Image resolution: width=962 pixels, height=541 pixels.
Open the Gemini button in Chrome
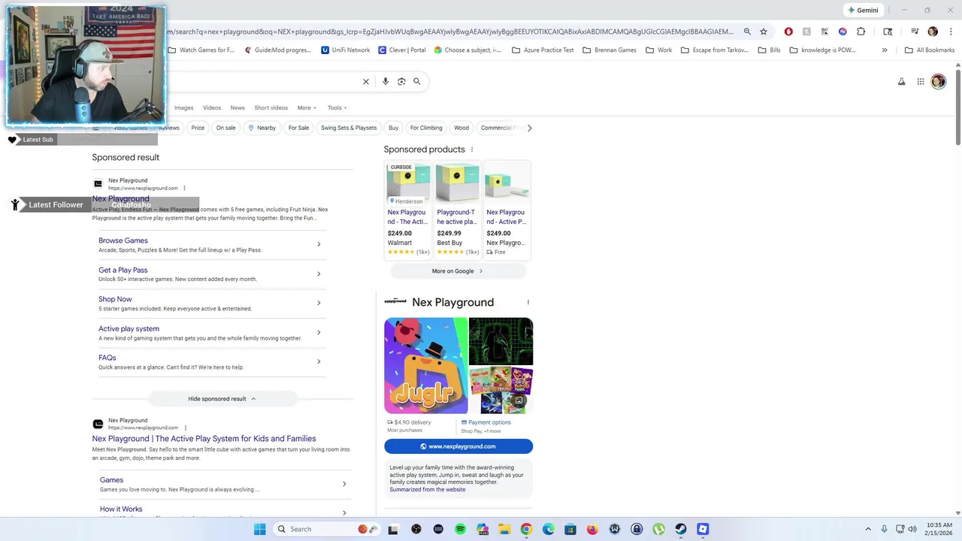(x=863, y=11)
